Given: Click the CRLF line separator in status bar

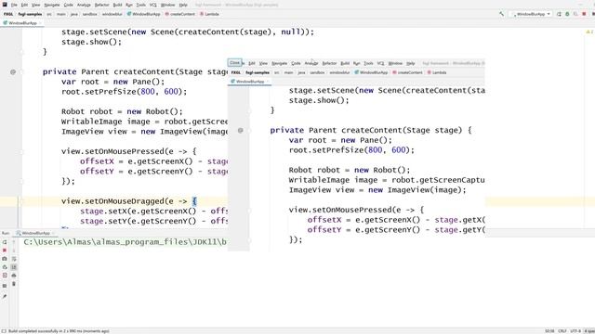Looking at the screenshot, I should coord(562,331).
